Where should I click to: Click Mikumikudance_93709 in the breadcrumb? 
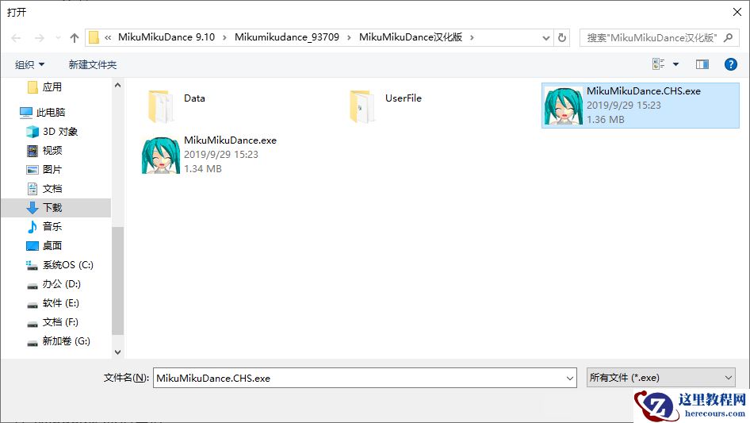point(286,37)
